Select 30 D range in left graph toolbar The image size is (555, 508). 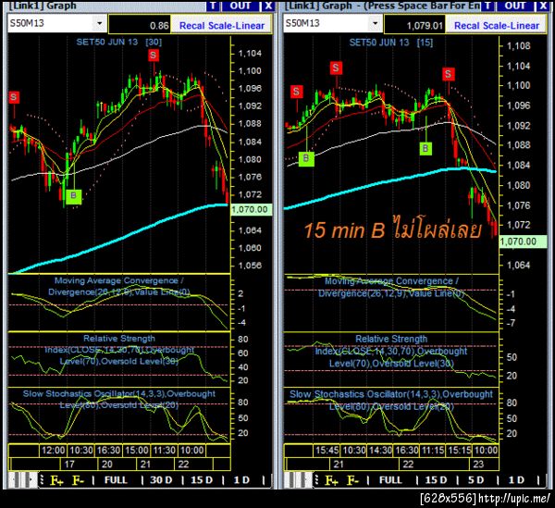[x=161, y=480]
